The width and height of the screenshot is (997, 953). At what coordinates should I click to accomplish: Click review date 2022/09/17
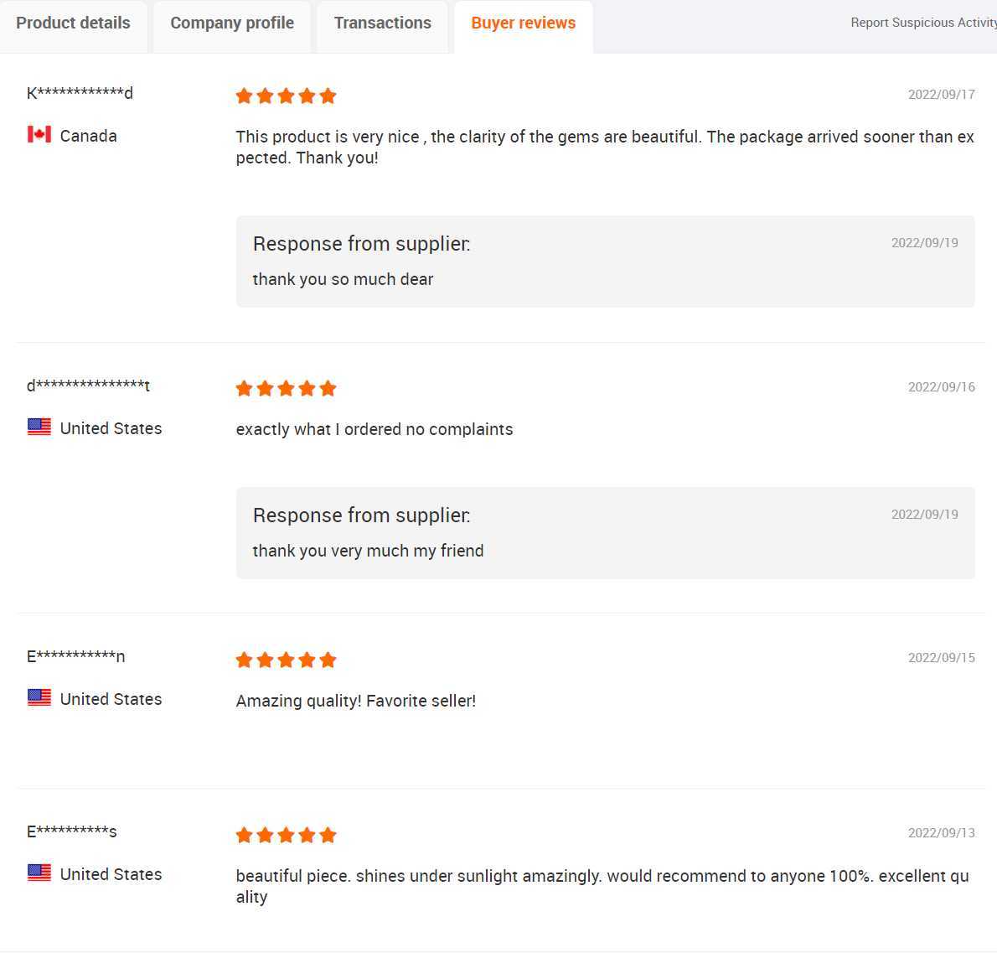click(941, 95)
